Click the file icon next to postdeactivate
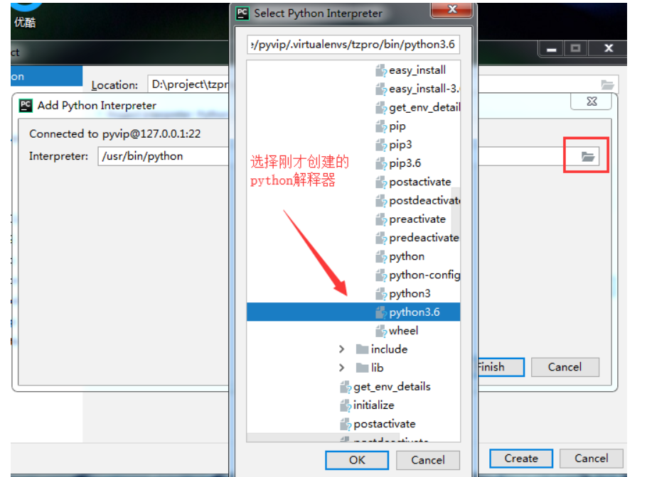 [x=381, y=201]
